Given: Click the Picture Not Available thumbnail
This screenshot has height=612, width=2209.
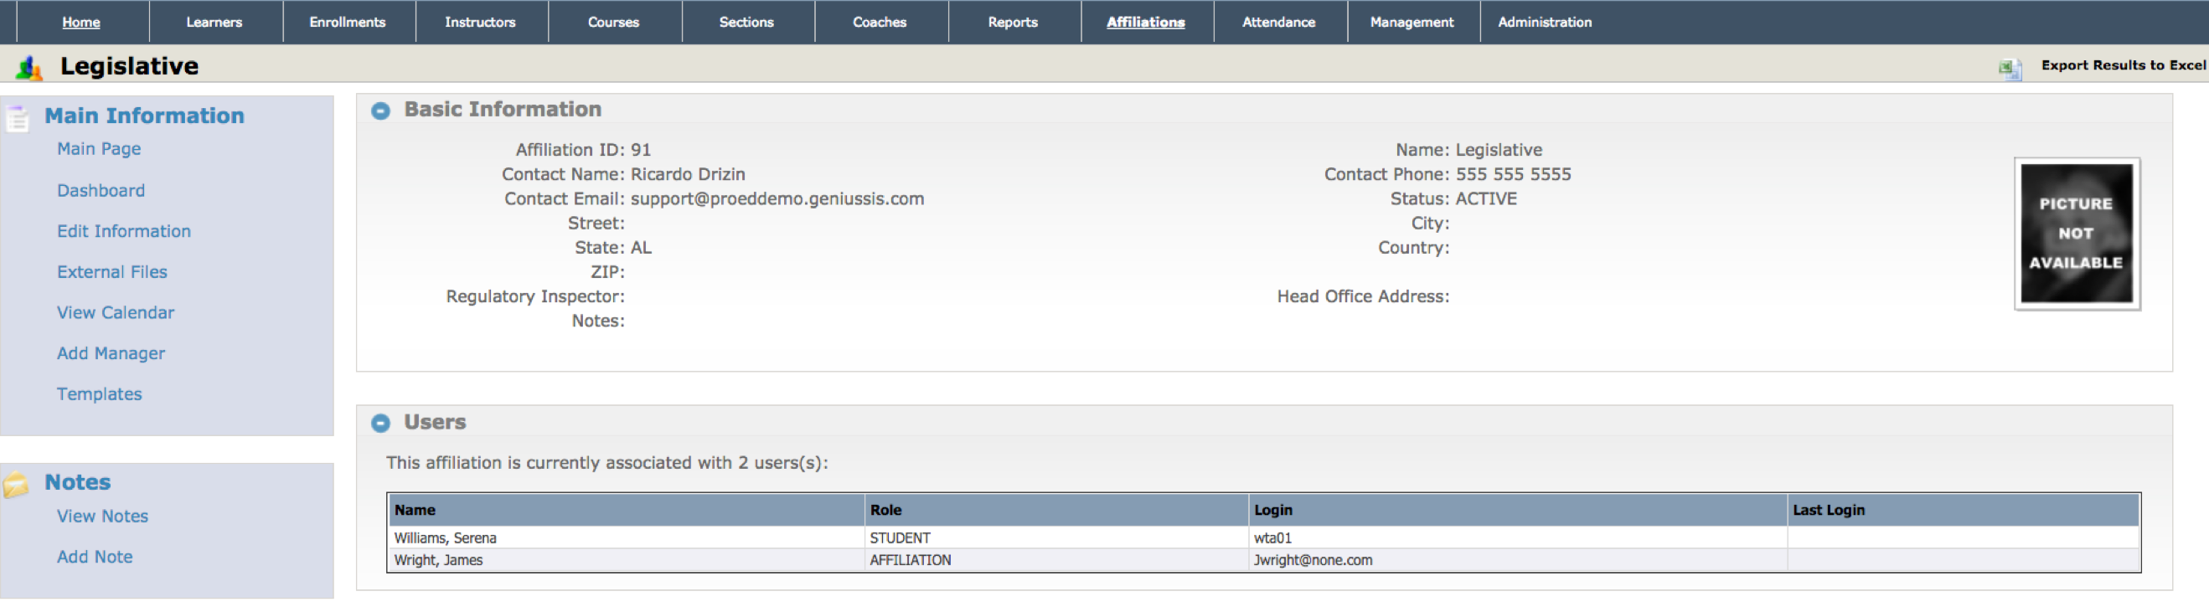Looking at the screenshot, I should [x=2075, y=233].
